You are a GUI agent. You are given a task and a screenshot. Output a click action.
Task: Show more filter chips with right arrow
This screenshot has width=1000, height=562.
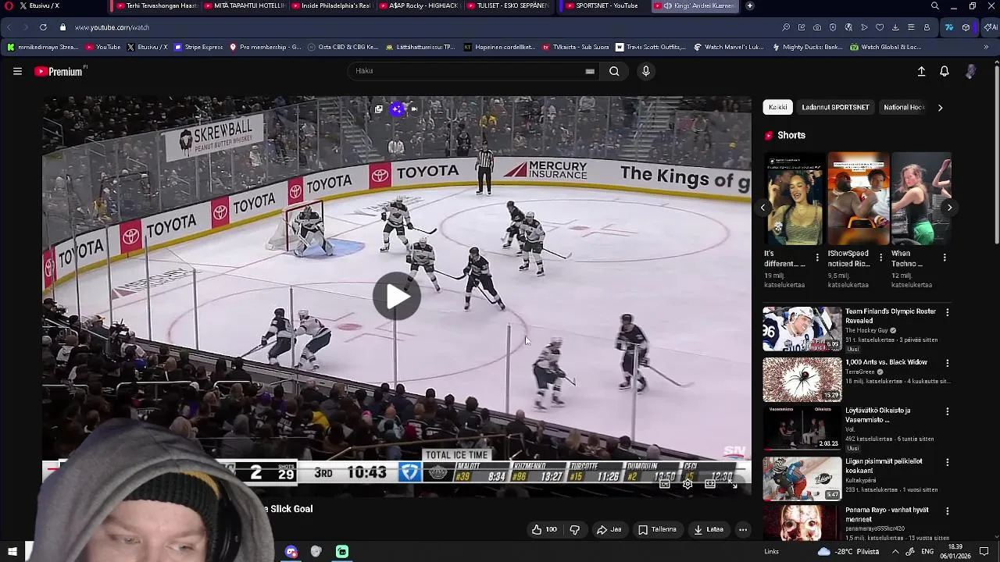940,108
